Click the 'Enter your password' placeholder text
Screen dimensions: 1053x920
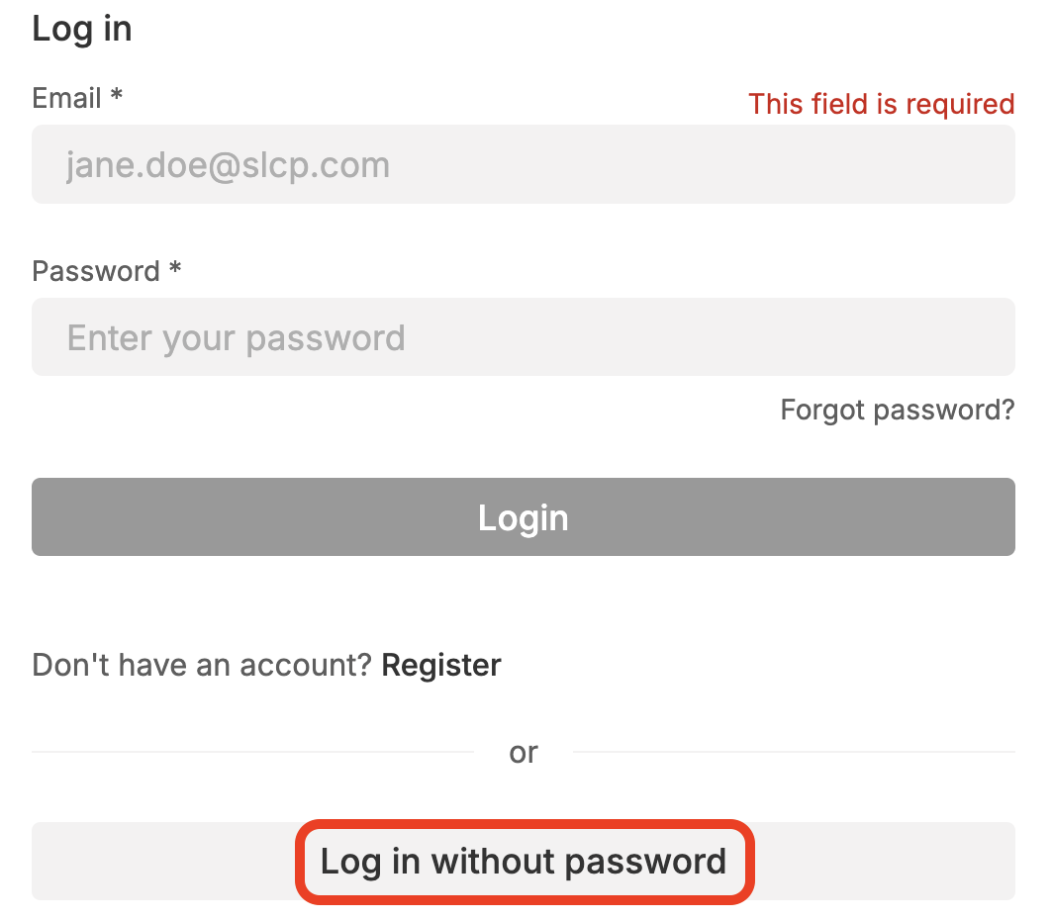click(x=236, y=337)
